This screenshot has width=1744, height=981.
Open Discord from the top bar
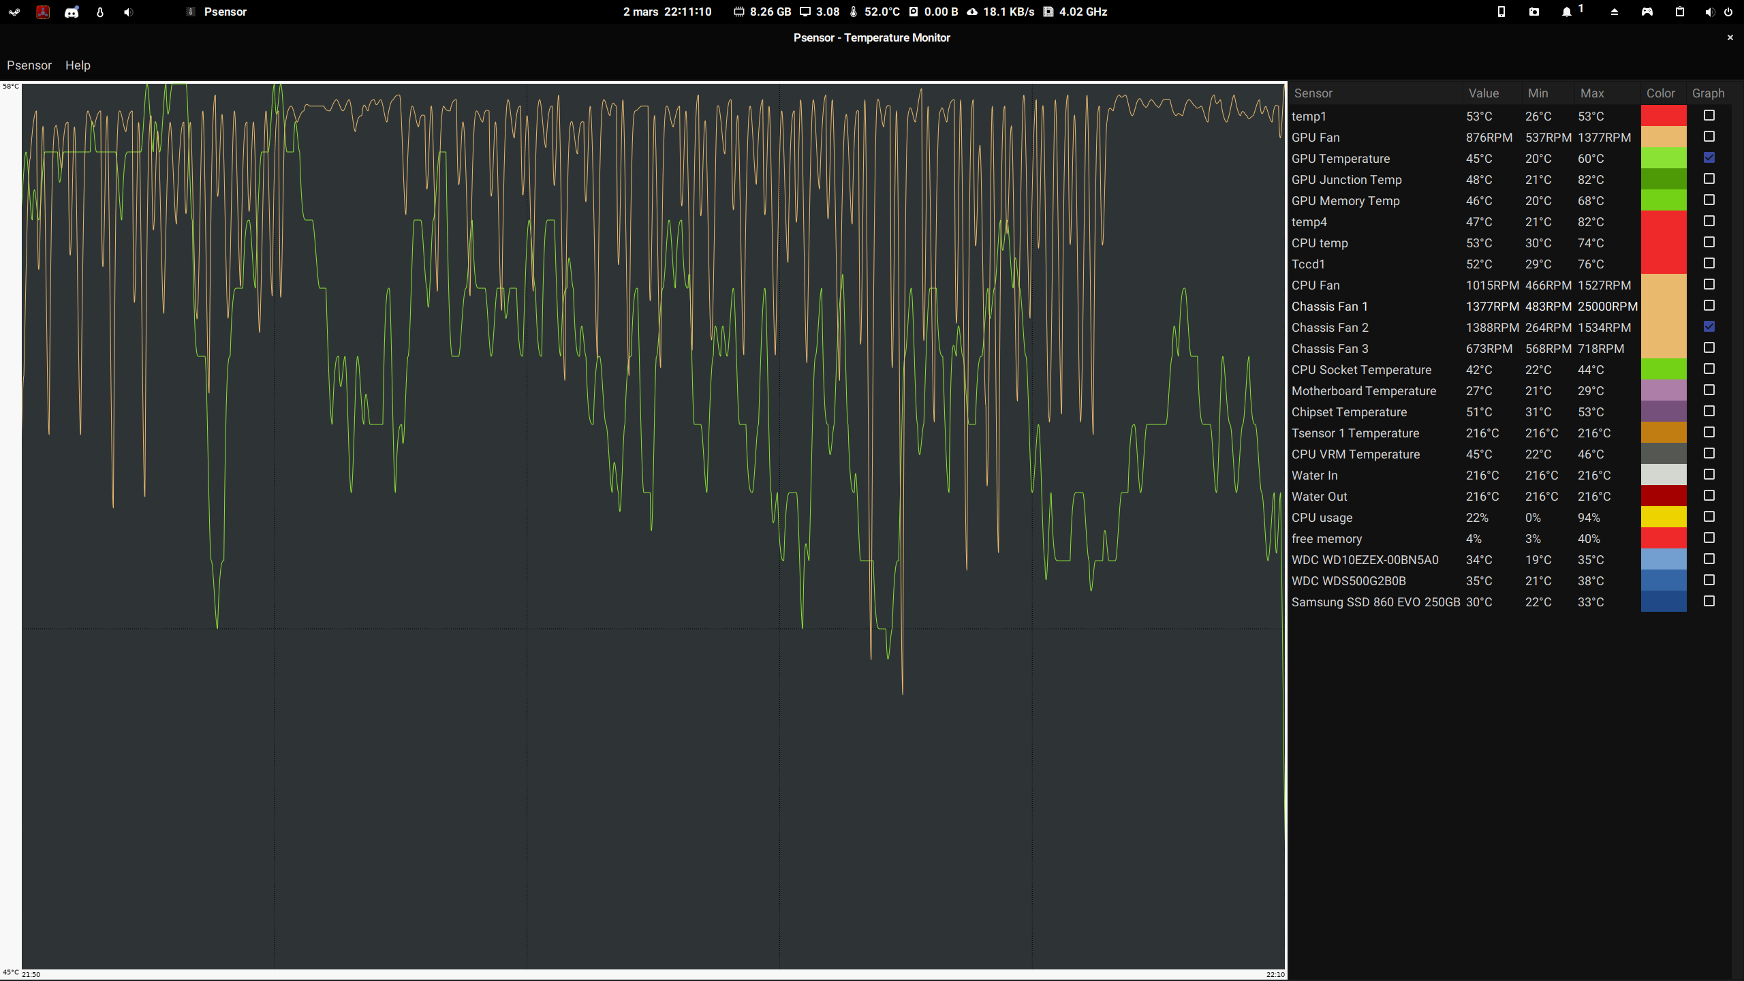[x=72, y=12]
